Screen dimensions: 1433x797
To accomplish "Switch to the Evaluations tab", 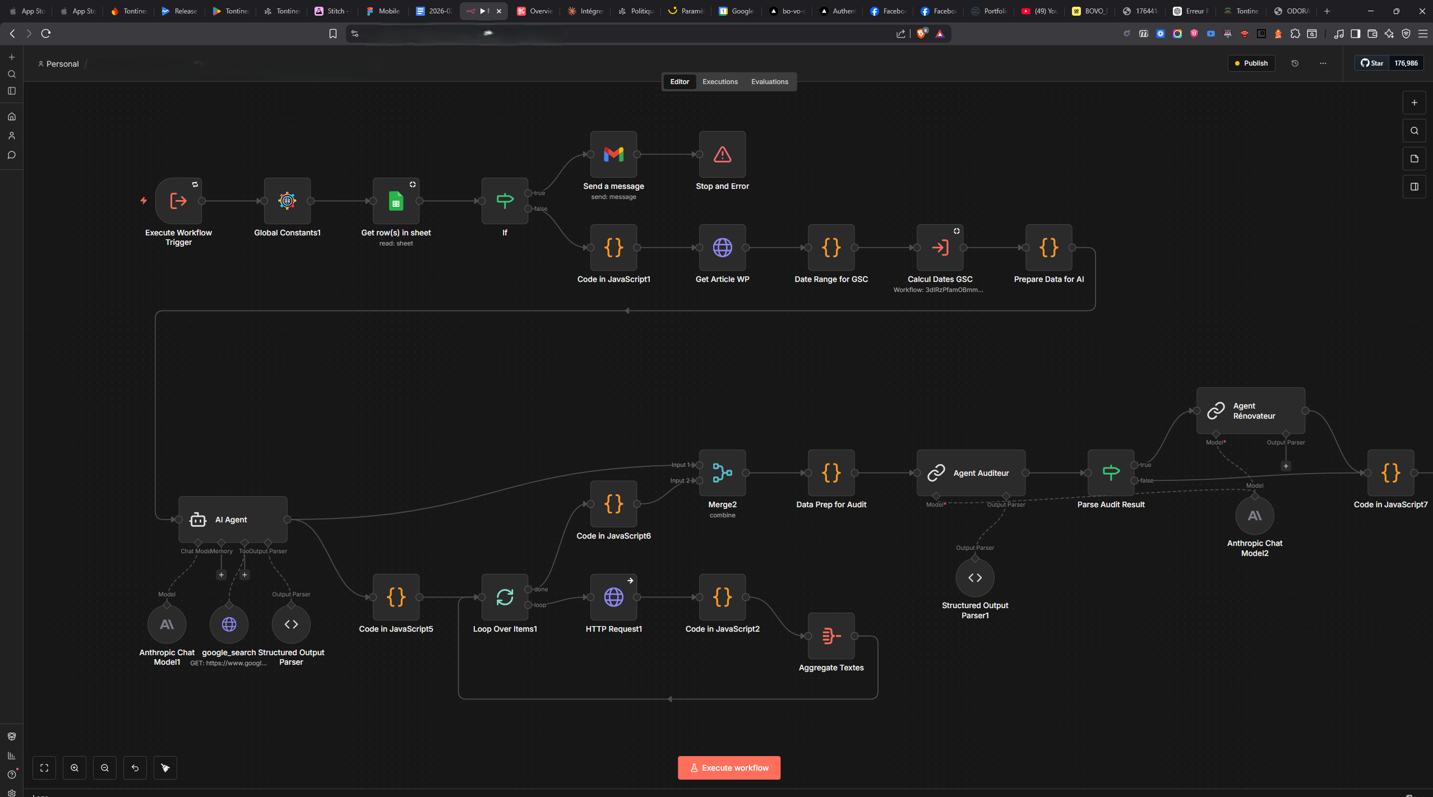I will pos(769,82).
